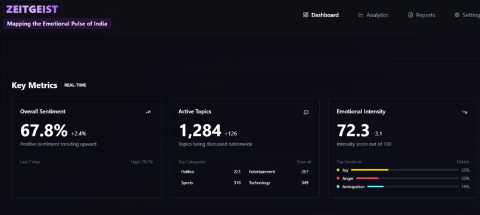This screenshot has height=215, width=480.
Task: Click the 18% value for Anticipation
Action: point(465,186)
